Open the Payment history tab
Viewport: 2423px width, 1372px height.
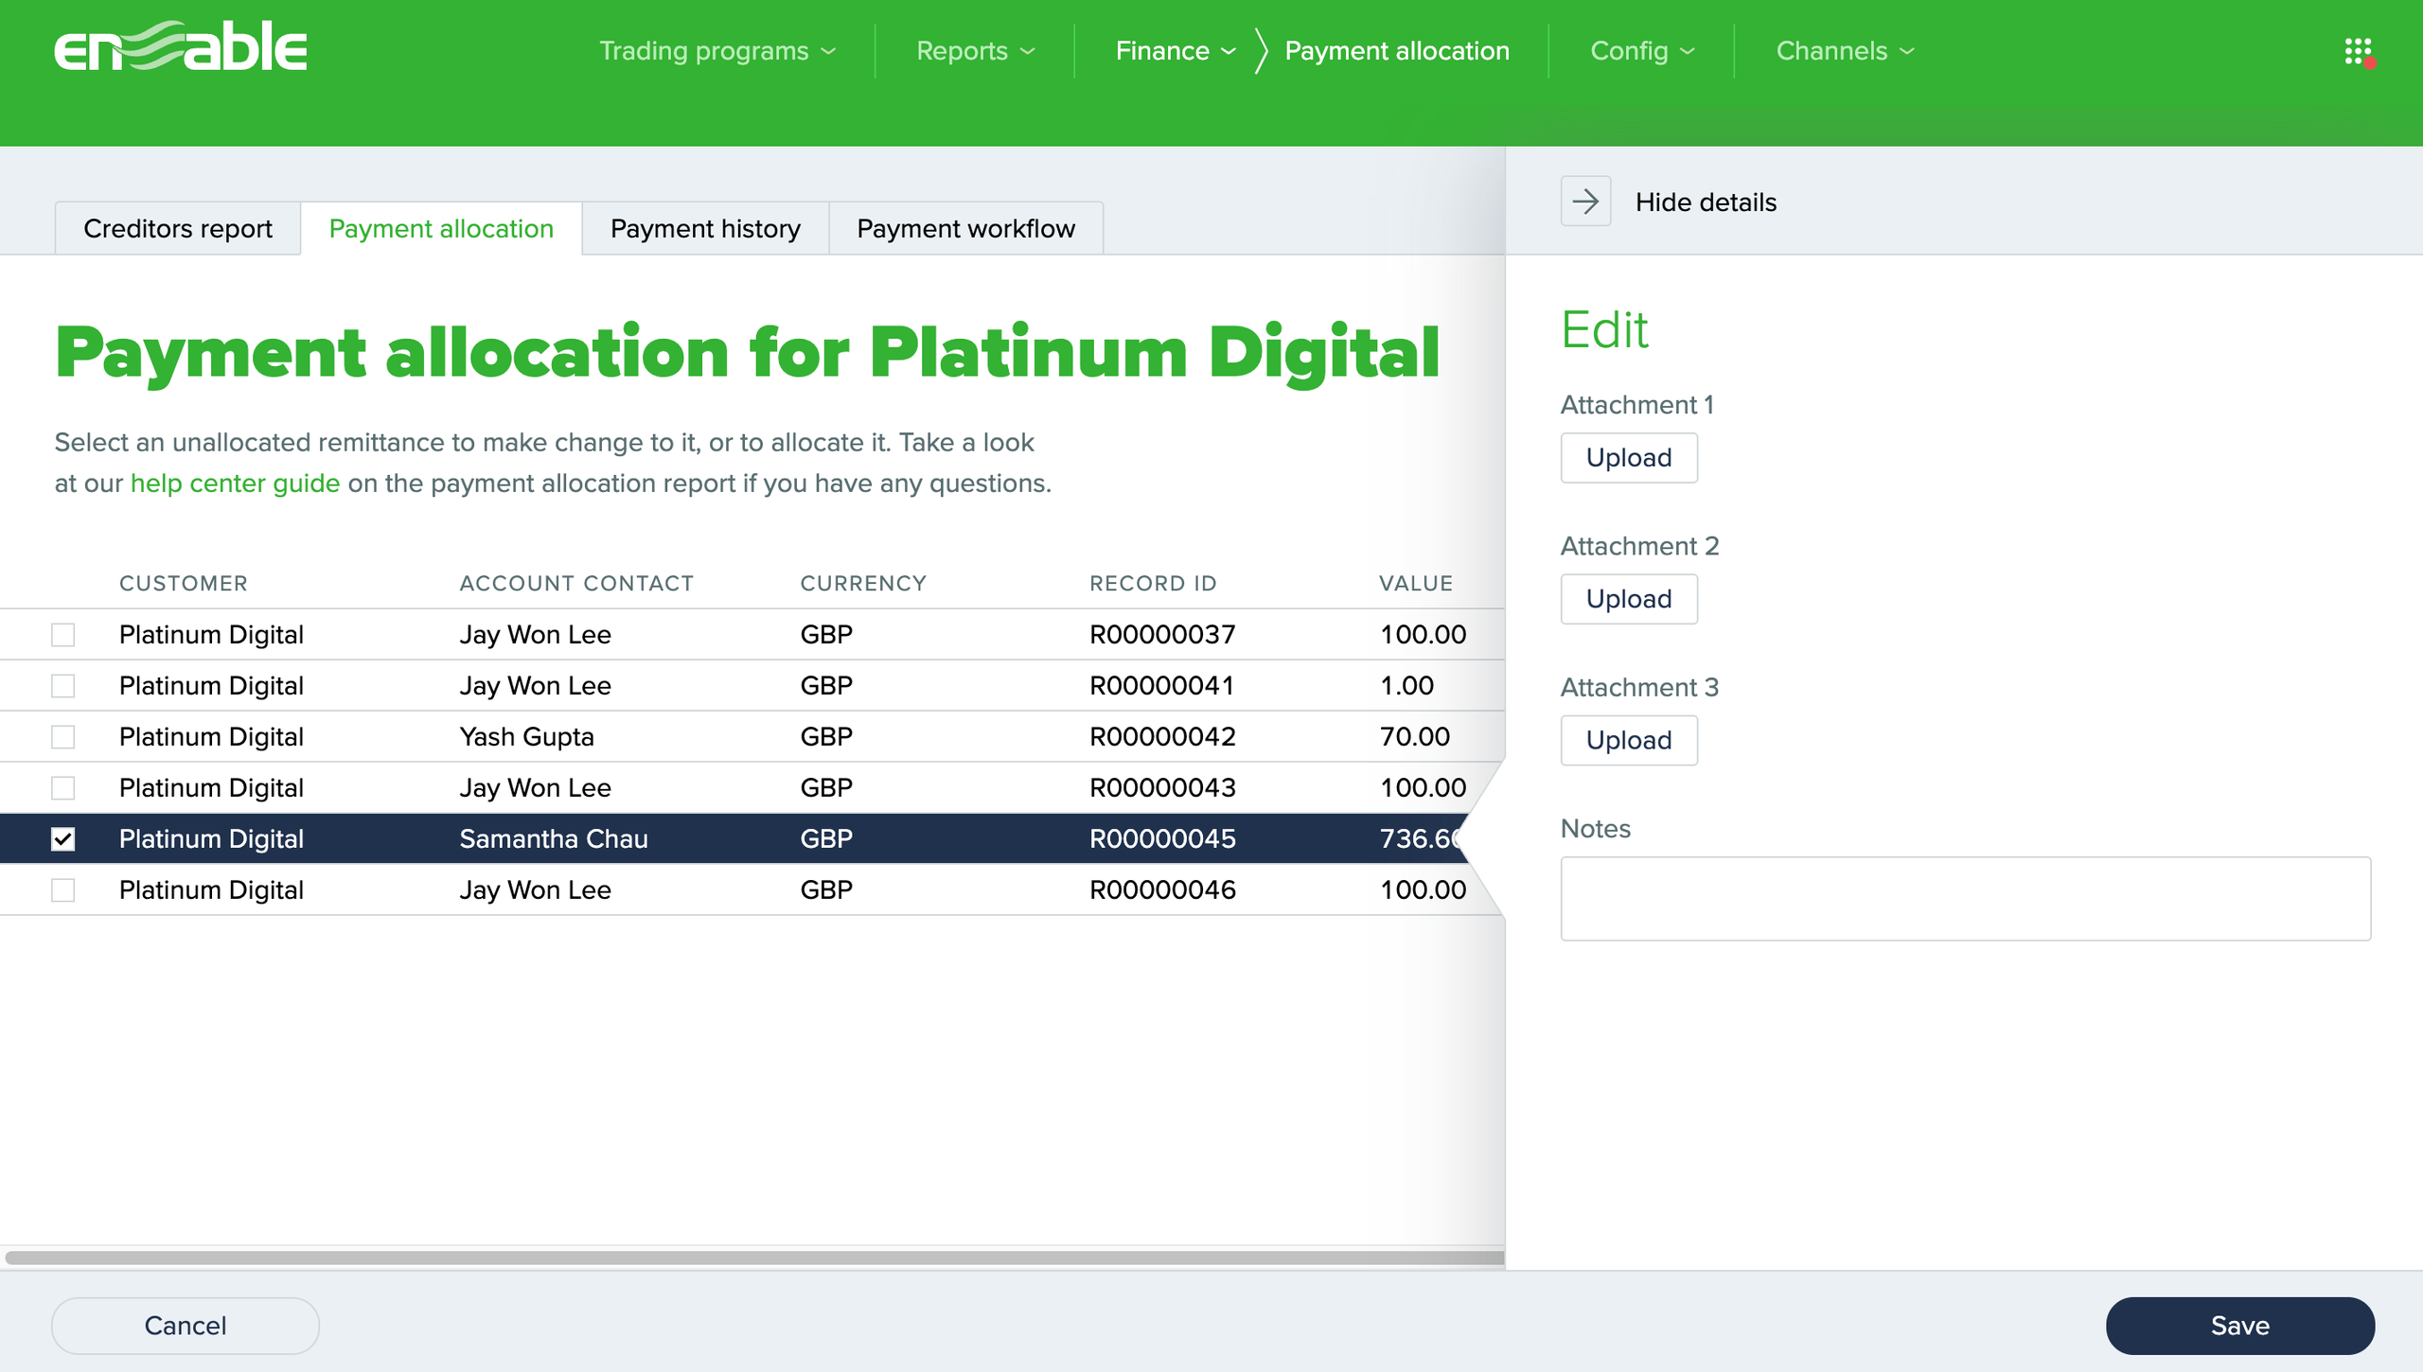(705, 229)
